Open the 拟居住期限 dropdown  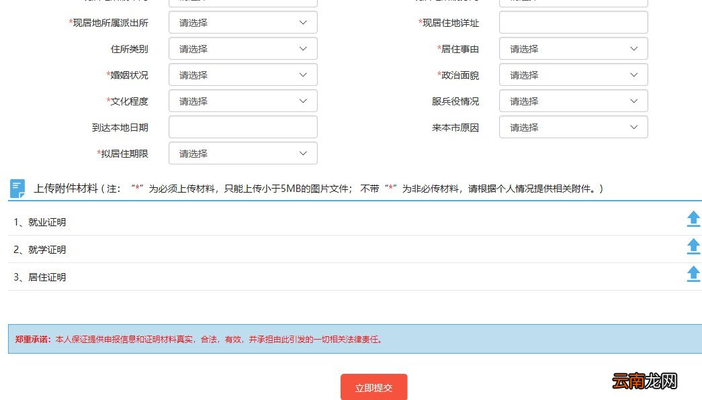click(x=243, y=153)
